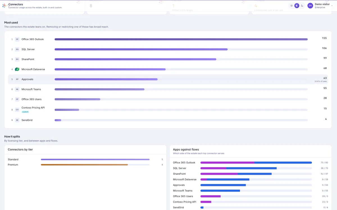Click the app logo beside Connectors title
337x210 pixels.
(x=4, y=6)
